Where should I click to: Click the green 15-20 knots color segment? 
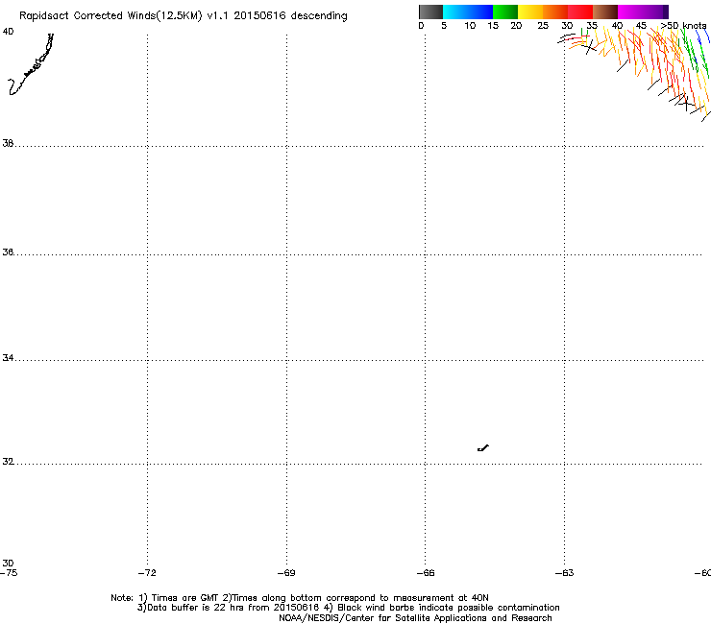(505, 12)
